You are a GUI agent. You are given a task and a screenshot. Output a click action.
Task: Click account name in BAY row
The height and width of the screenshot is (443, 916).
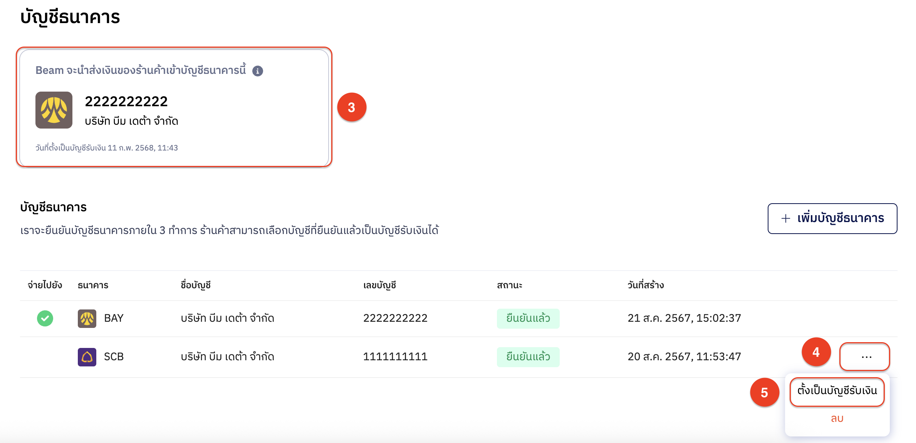(227, 318)
